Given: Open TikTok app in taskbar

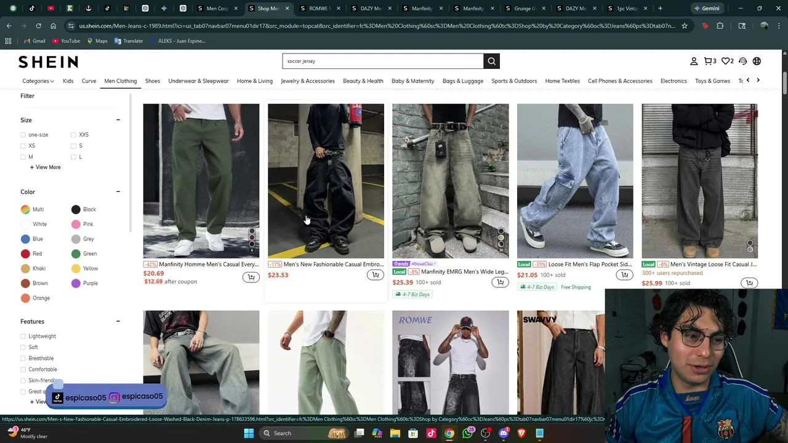Looking at the screenshot, I should click(x=431, y=433).
